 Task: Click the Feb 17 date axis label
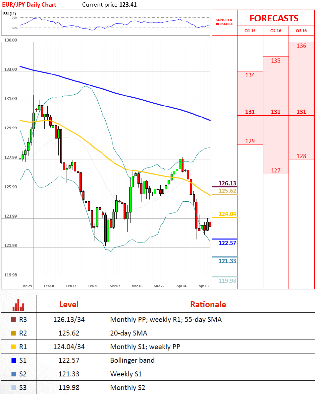point(71,286)
